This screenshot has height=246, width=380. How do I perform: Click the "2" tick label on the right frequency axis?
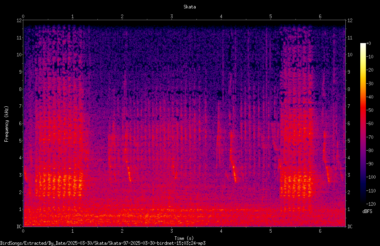click(349, 192)
